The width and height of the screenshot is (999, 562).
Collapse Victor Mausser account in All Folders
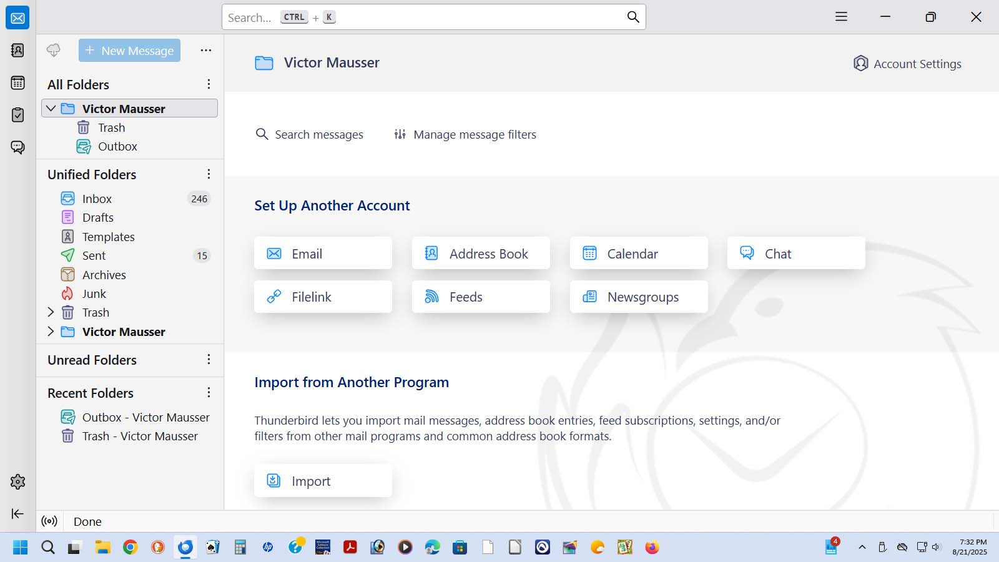(x=51, y=109)
